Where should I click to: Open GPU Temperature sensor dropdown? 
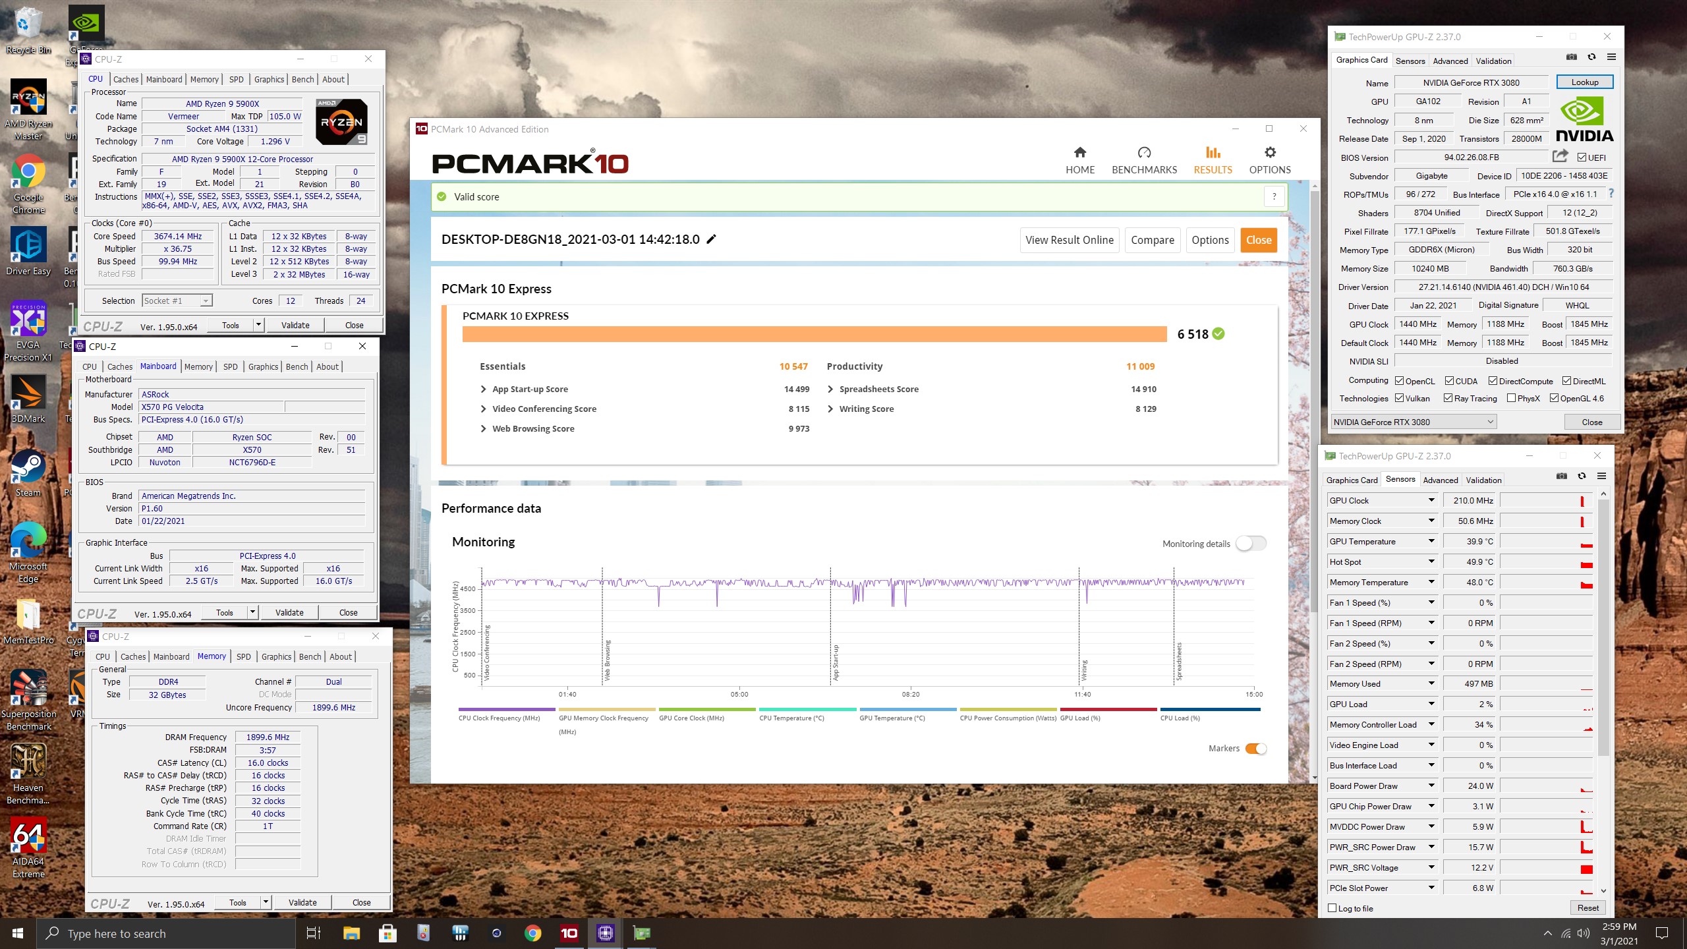pyautogui.click(x=1431, y=542)
